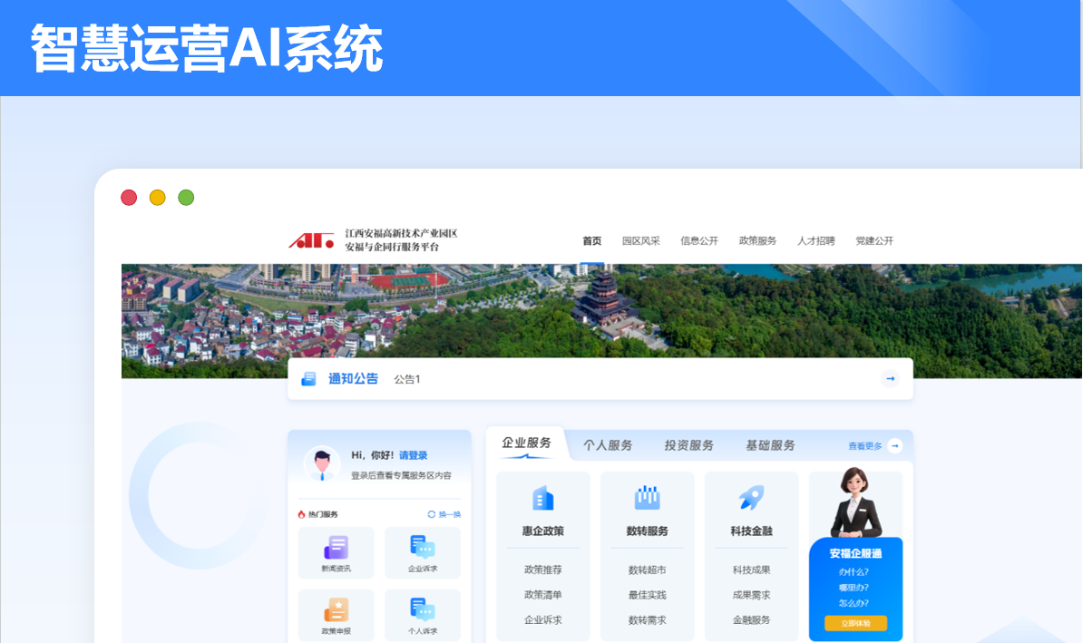Viewport: 1083px width, 643px height.
Task: Open the 政策申报 service icon
Action: pyautogui.click(x=337, y=609)
